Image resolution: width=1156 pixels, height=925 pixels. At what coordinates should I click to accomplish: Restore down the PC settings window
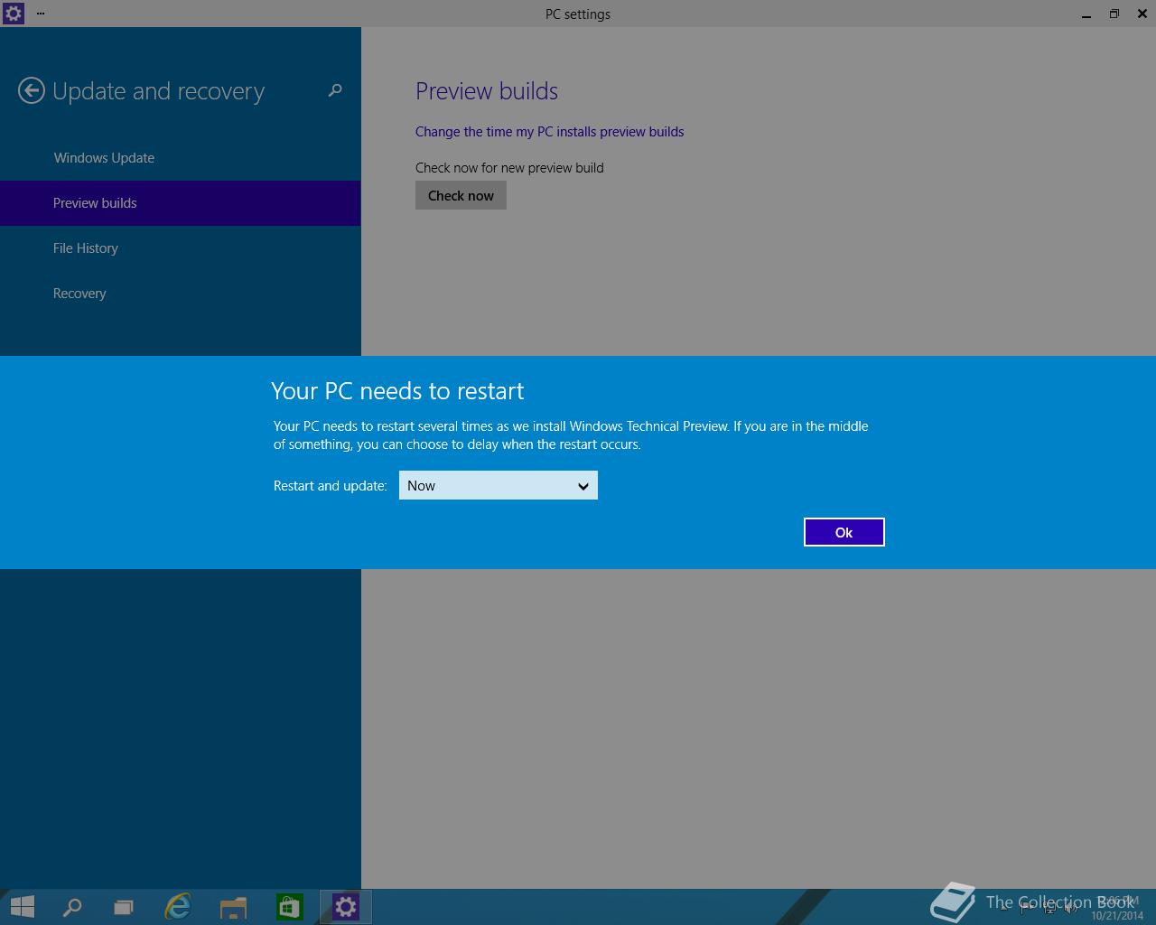point(1114,14)
